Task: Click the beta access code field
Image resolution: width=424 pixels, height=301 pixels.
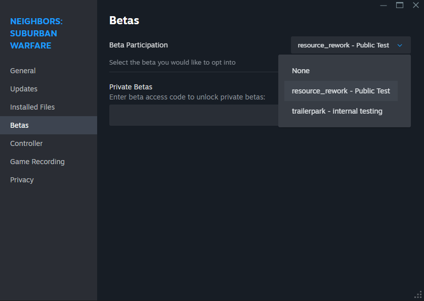Action: pyautogui.click(x=194, y=115)
